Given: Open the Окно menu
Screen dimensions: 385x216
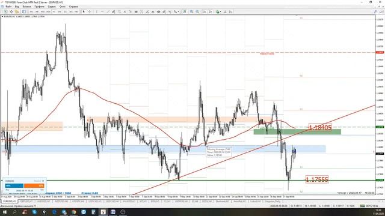Looking at the screenshot, I should (63, 7).
